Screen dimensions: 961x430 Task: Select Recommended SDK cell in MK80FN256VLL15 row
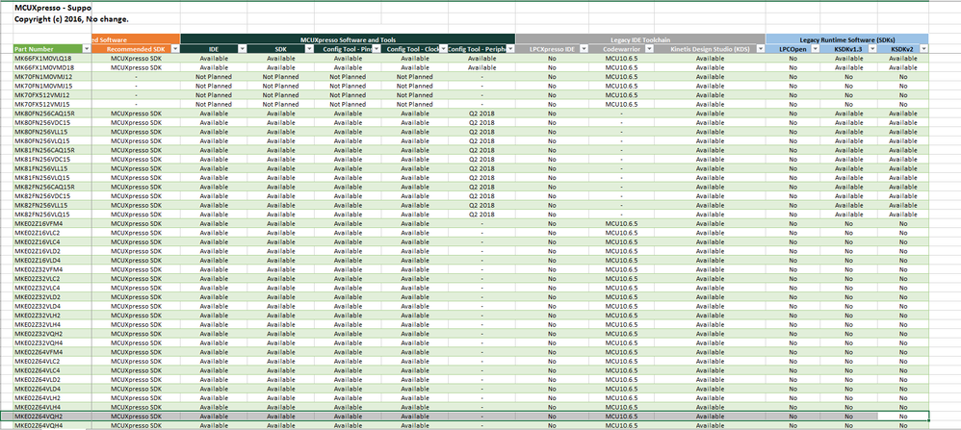point(136,132)
